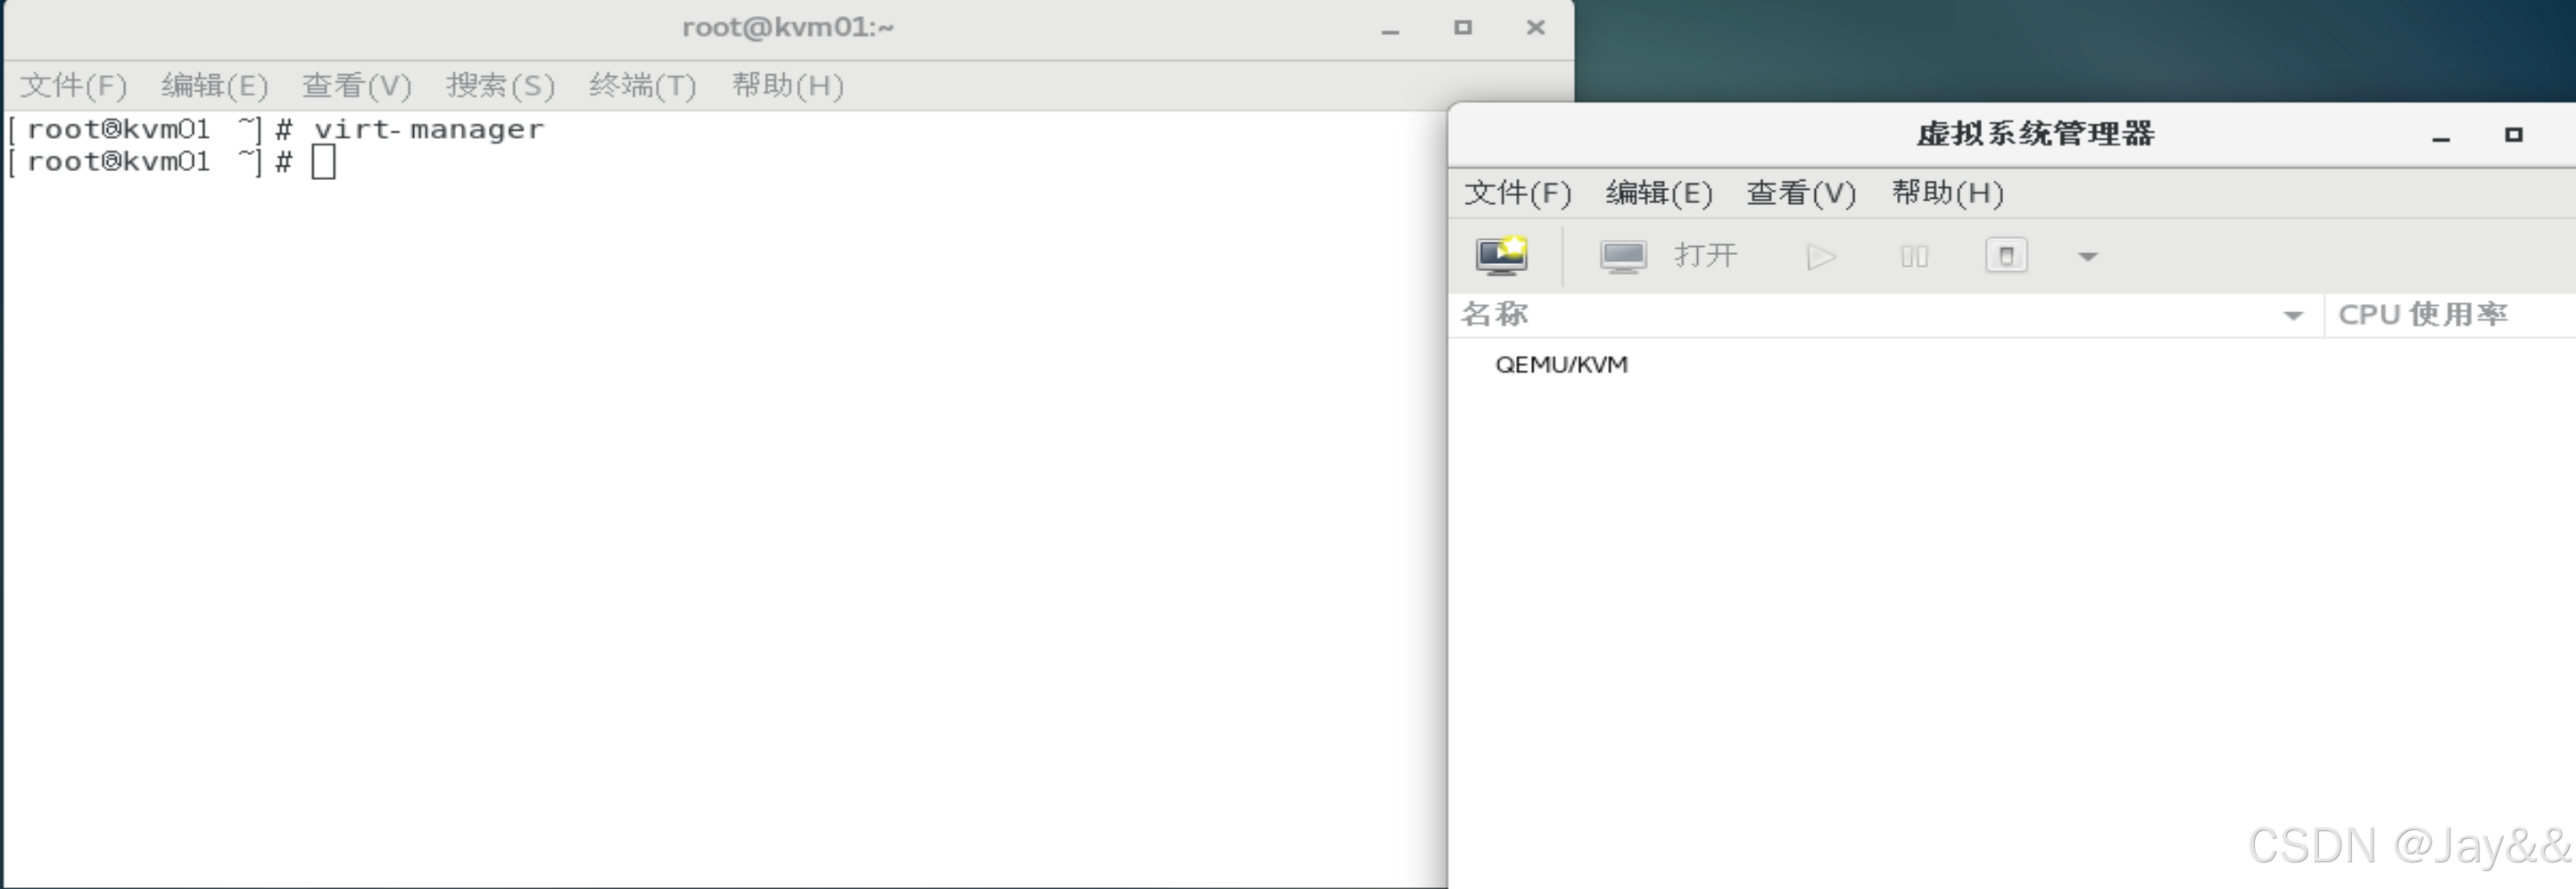Create a new virtual machine icon

pos(1502,256)
